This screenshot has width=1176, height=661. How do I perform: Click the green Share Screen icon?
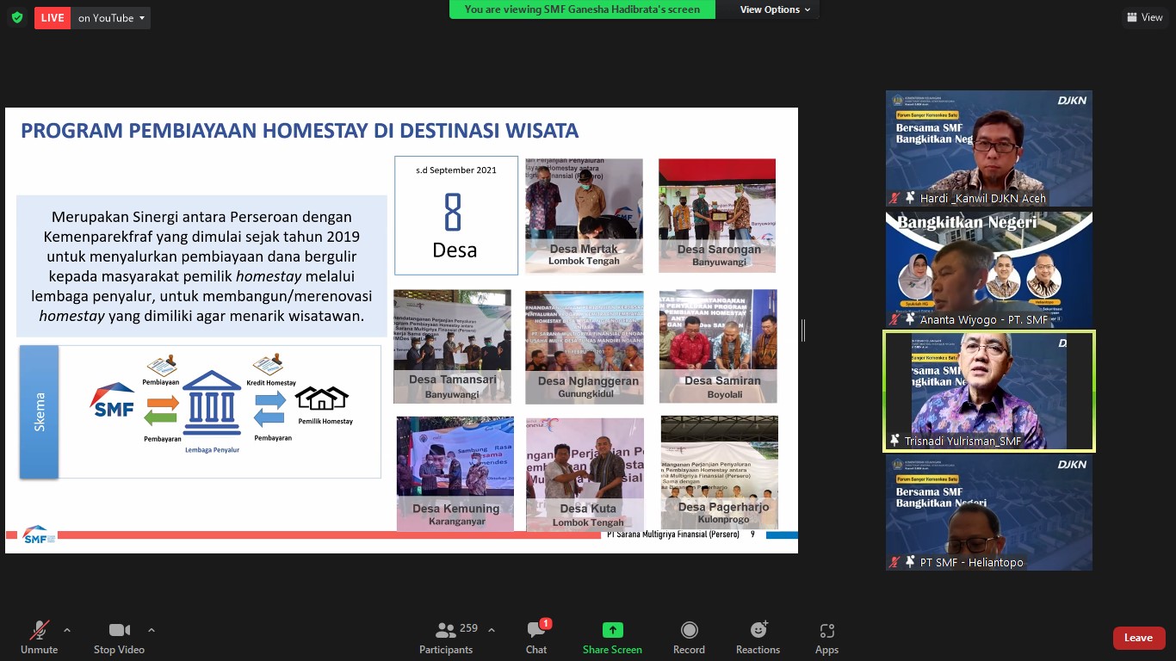612,631
